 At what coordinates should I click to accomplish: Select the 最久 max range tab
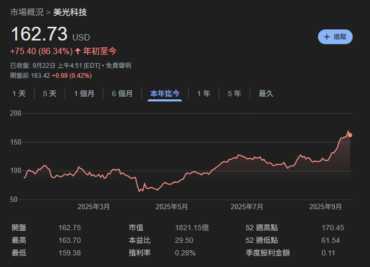tap(266, 94)
